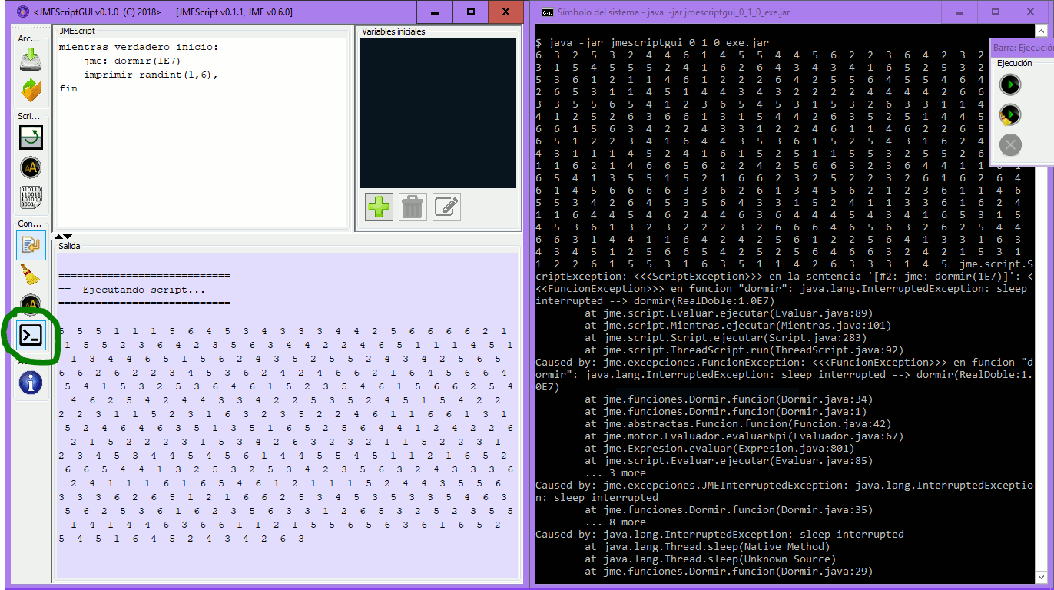The width and height of the screenshot is (1054, 590).
Task: Click the AA icon in the Console section
Action: 31,305
